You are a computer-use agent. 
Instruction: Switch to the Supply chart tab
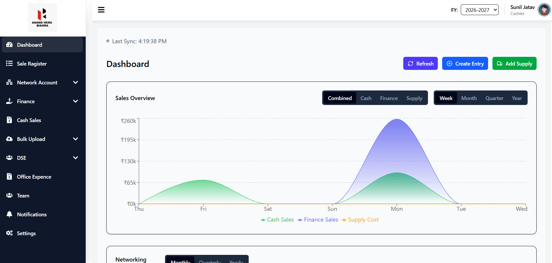[414, 98]
